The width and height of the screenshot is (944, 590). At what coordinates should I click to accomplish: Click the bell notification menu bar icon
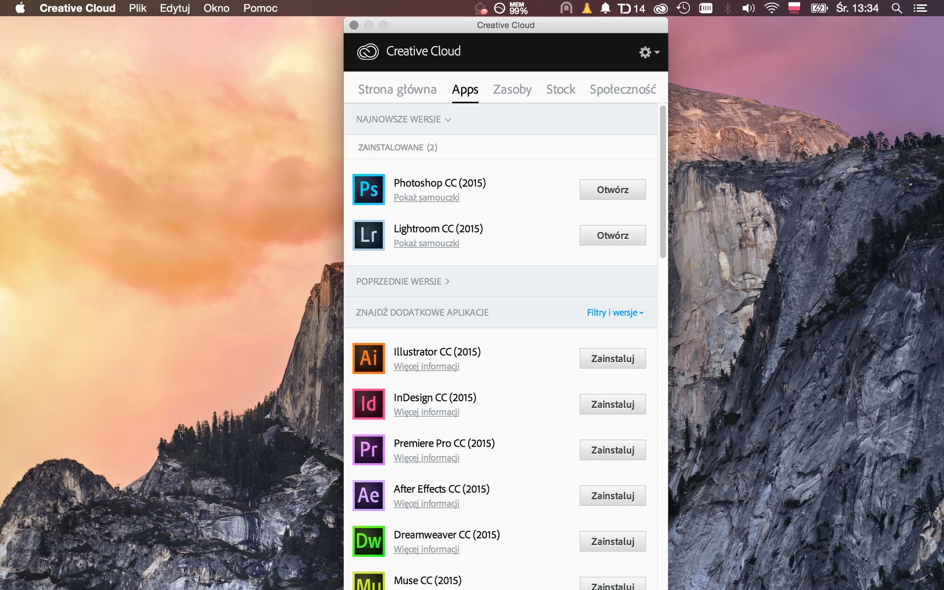click(x=605, y=8)
